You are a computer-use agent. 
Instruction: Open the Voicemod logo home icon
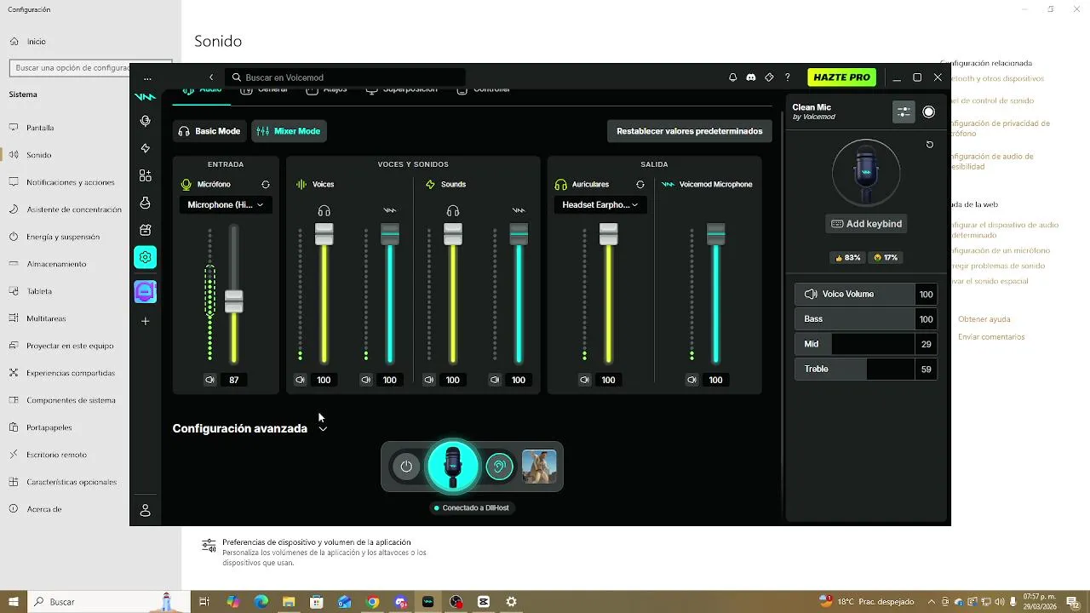click(x=145, y=97)
